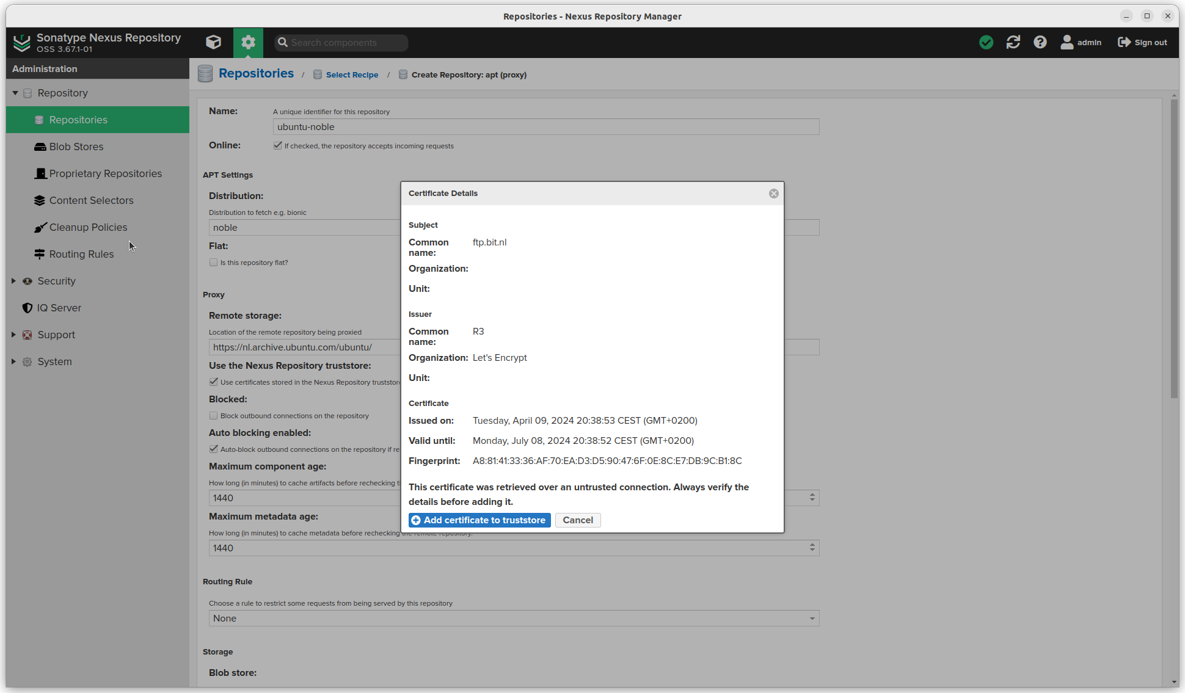
Task: Click the certificate fingerprint value
Action: point(607,461)
